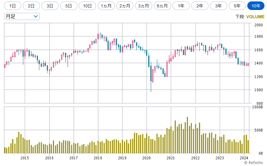Choose the 3日 period button
Viewport: 267px width, 166px height.
(x=50, y=6)
